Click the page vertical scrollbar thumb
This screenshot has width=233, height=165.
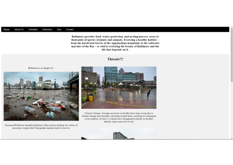pyautogui.click(x=232, y=55)
